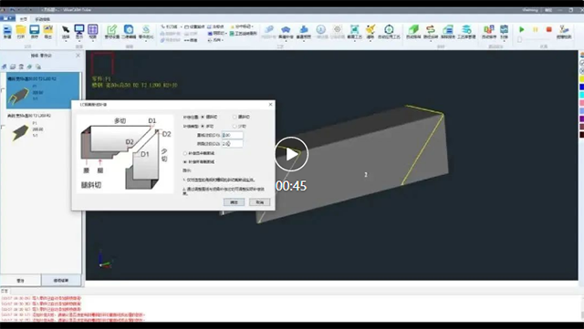Screen dimensions: 584x329
Task: Click the yellow Pause simulation icon
Action: pos(536,29)
